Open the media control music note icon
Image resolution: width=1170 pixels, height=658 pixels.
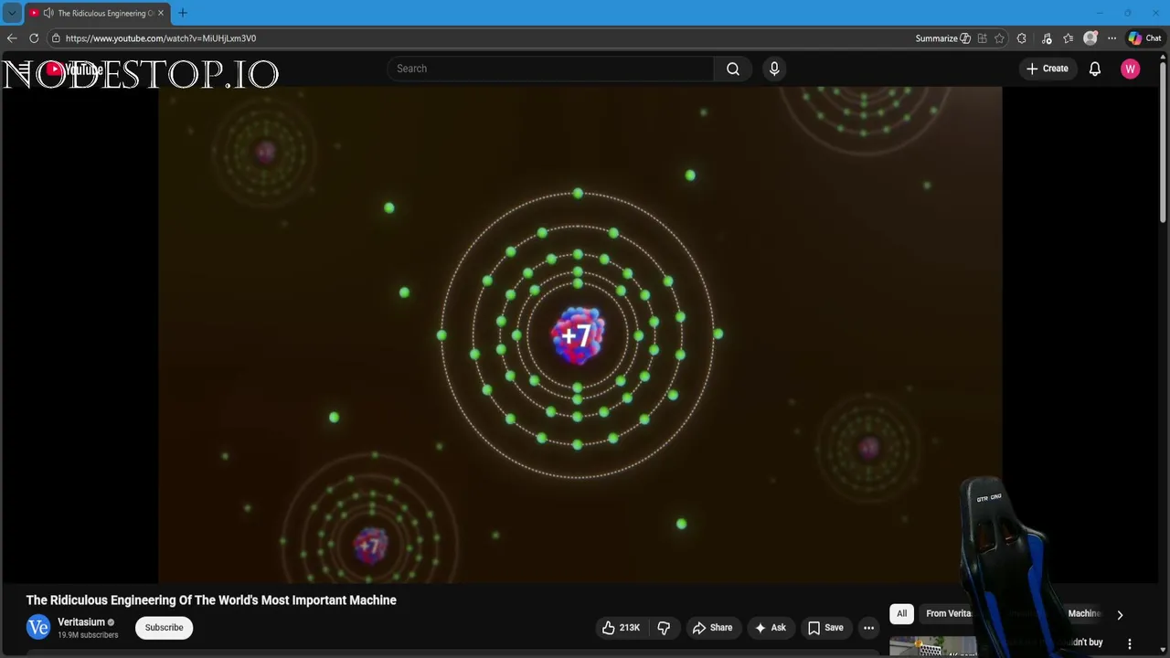click(x=1047, y=38)
